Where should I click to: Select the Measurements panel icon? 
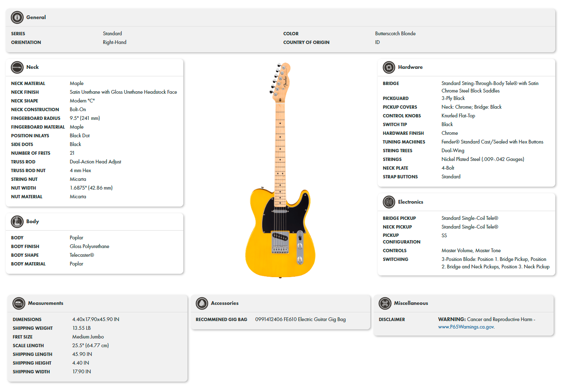tap(19, 304)
